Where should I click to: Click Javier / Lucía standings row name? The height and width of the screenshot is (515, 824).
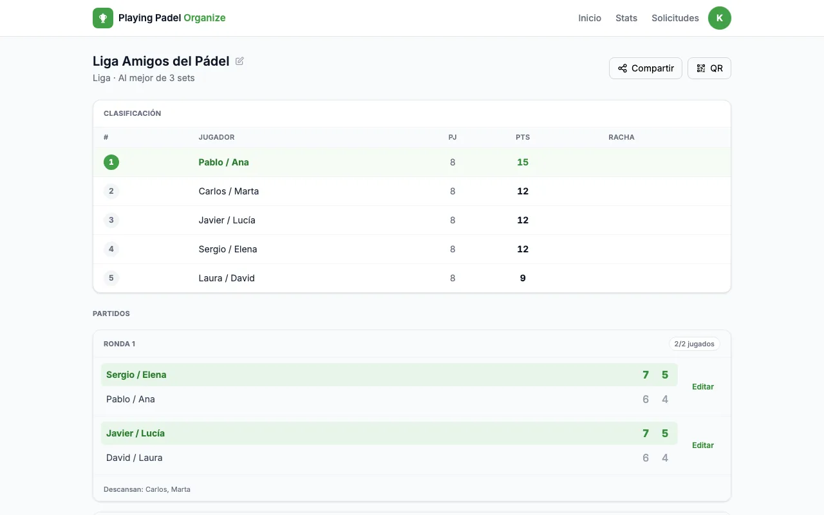point(227,220)
